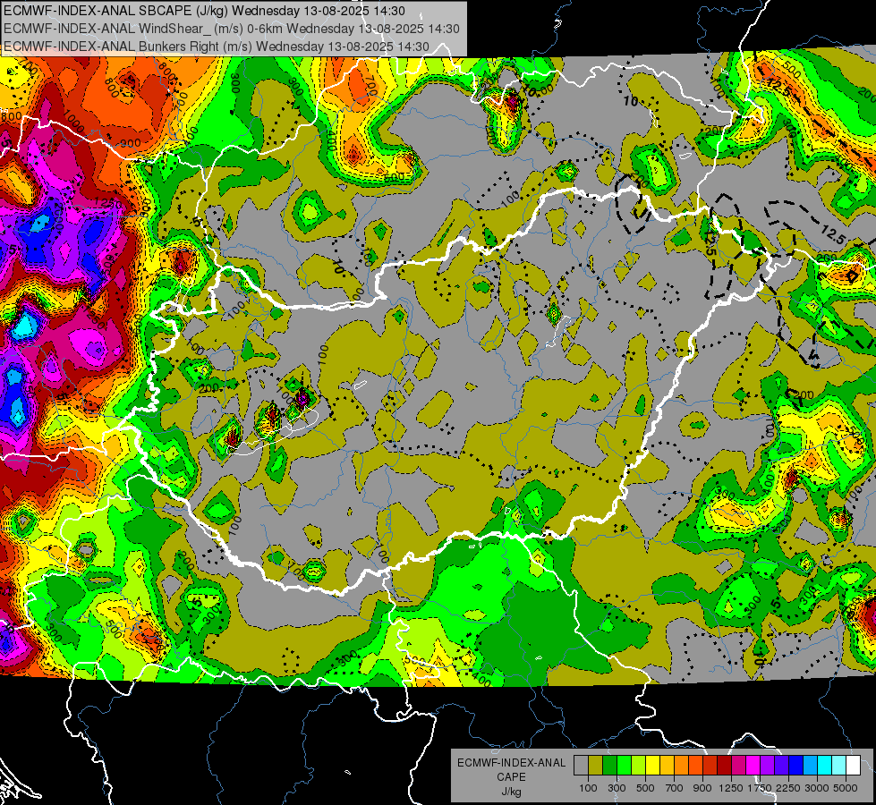Click the legend value 3000
Screen dimensions: 876x805
[x=817, y=788]
